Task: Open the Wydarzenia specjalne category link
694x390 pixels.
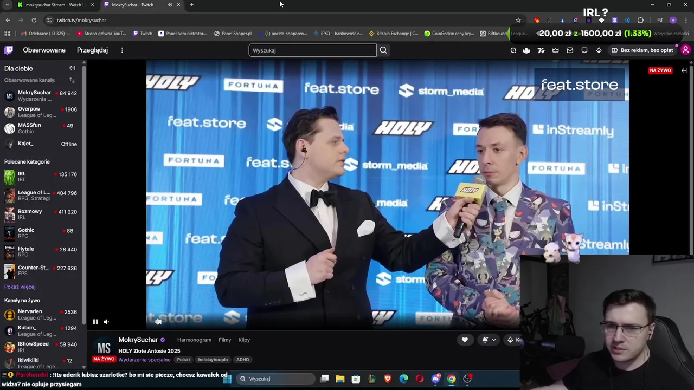Action: point(144,360)
